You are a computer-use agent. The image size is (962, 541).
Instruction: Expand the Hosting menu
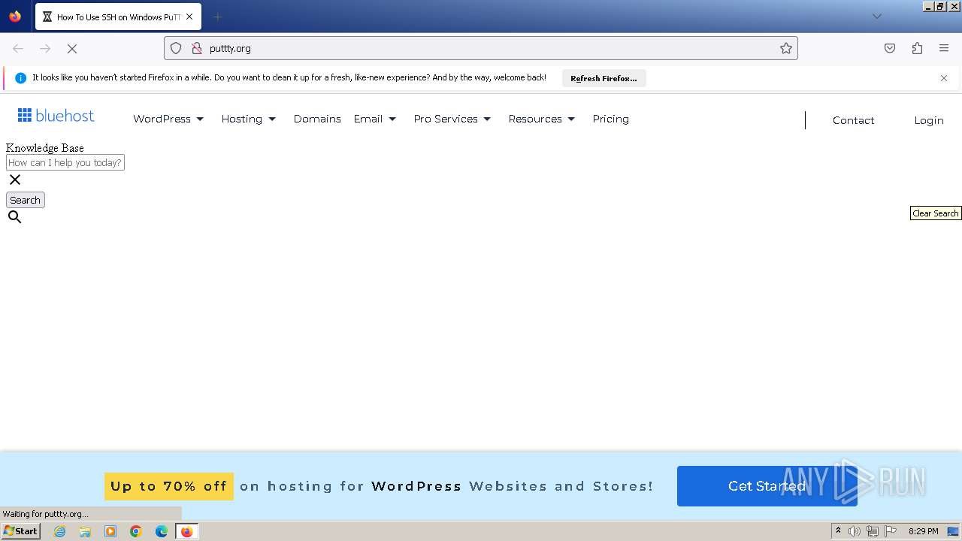[249, 119]
